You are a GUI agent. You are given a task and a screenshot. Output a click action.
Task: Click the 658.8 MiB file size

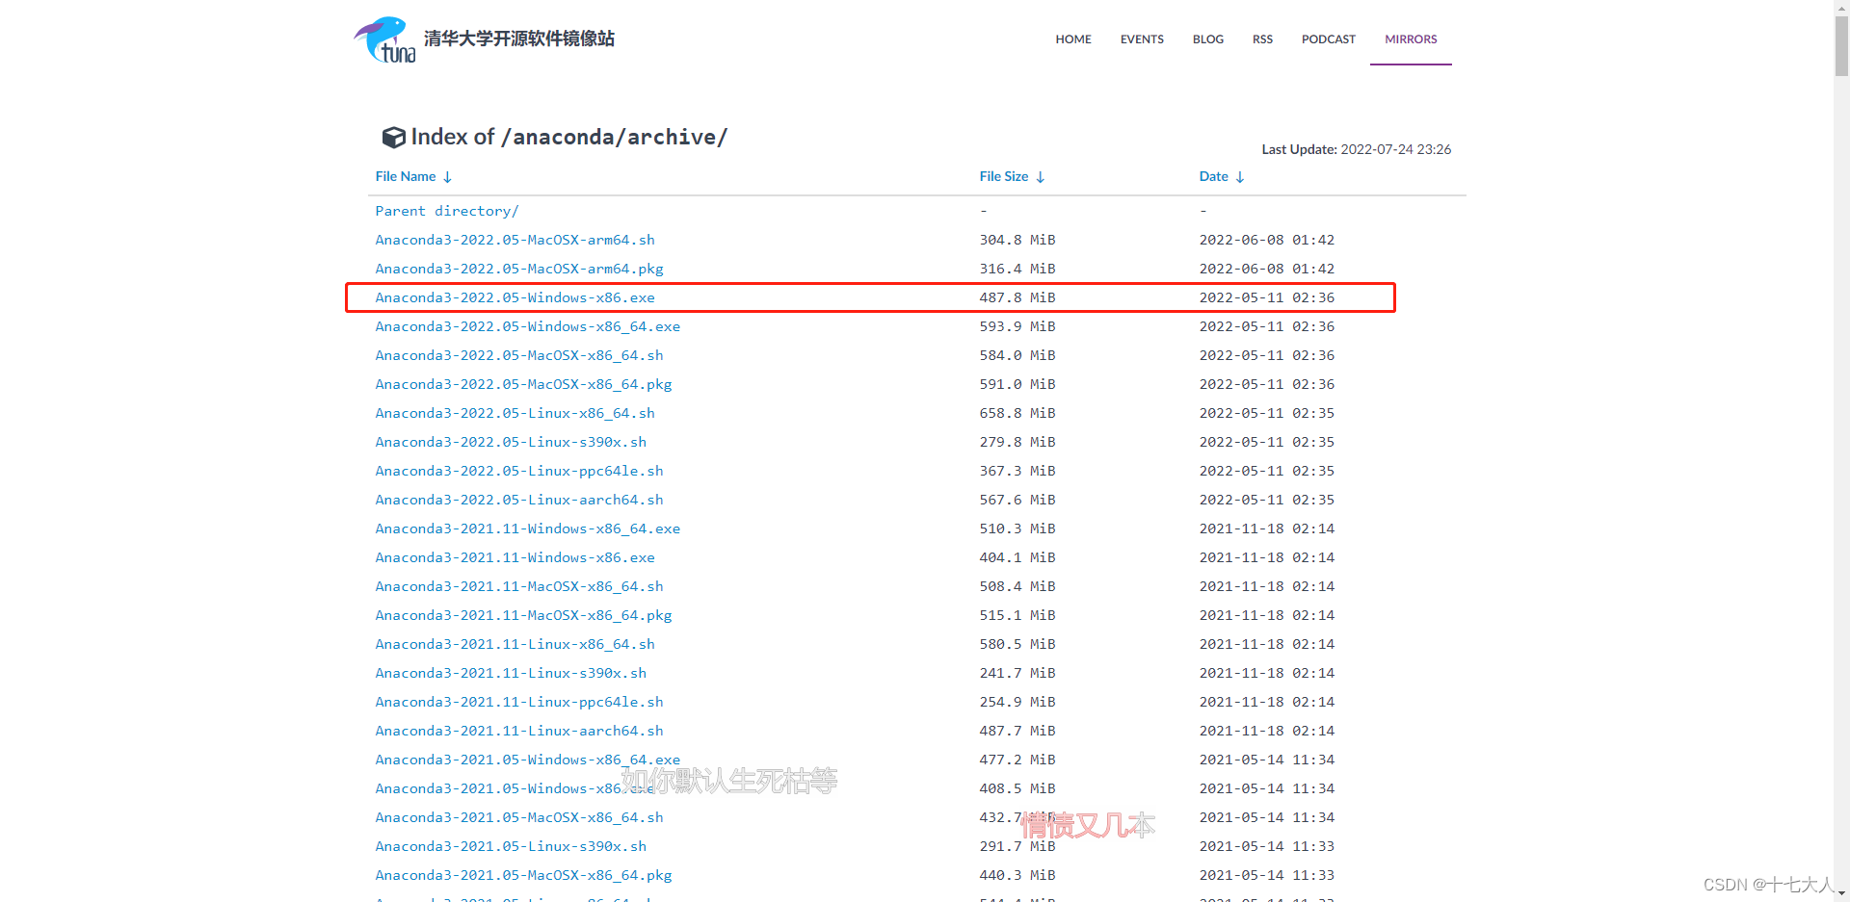point(1017,413)
